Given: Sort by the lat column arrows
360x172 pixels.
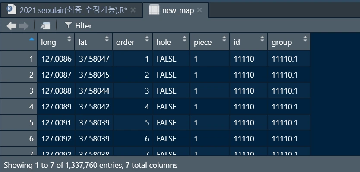Looking at the screenshot, I should (107, 39).
